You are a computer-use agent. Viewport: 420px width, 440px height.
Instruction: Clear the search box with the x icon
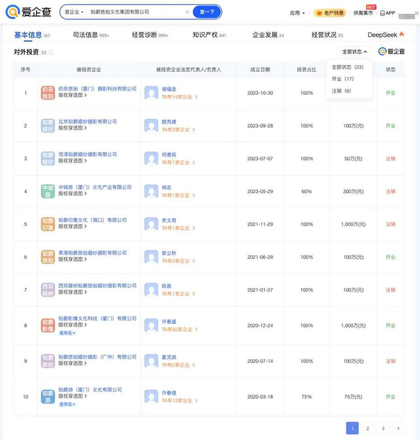[x=187, y=12]
